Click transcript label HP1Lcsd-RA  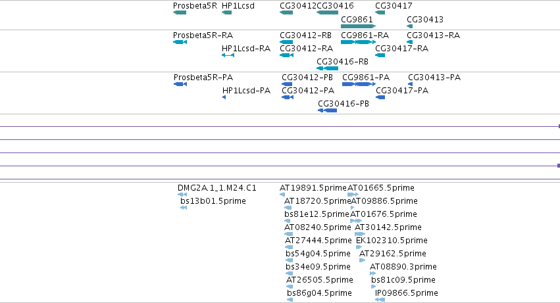click(246, 49)
